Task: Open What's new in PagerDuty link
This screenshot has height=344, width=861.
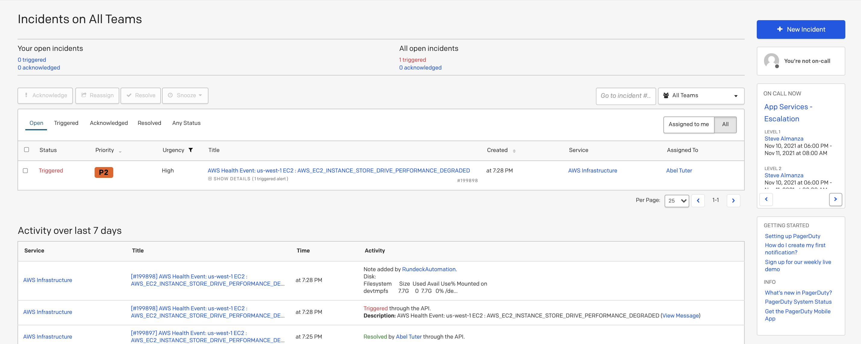Action: (x=798, y=293)
